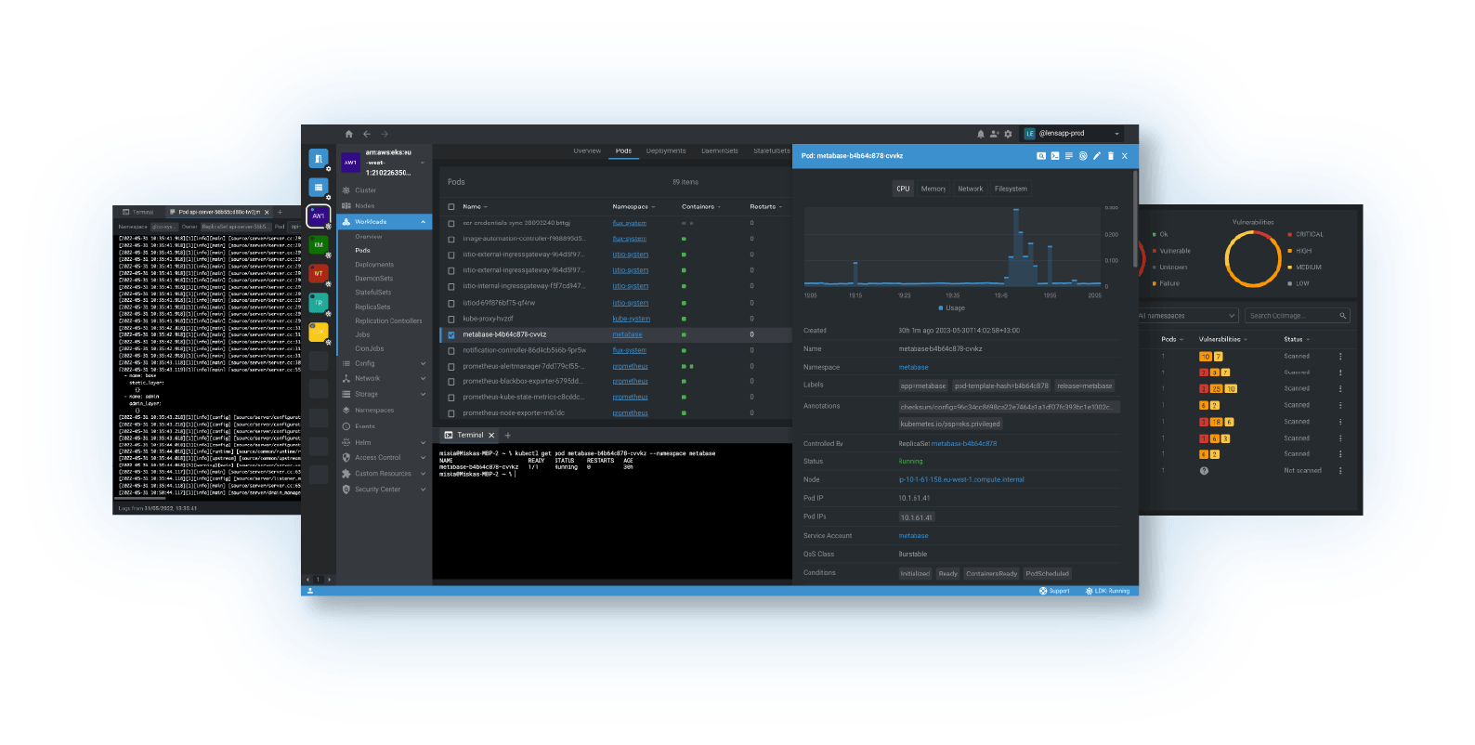Expand the Custom Resources section
The image size is (1475, 745).
tap(423, 474)
